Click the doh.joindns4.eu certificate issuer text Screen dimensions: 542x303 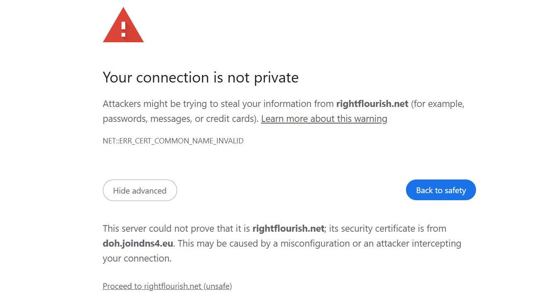137,243
